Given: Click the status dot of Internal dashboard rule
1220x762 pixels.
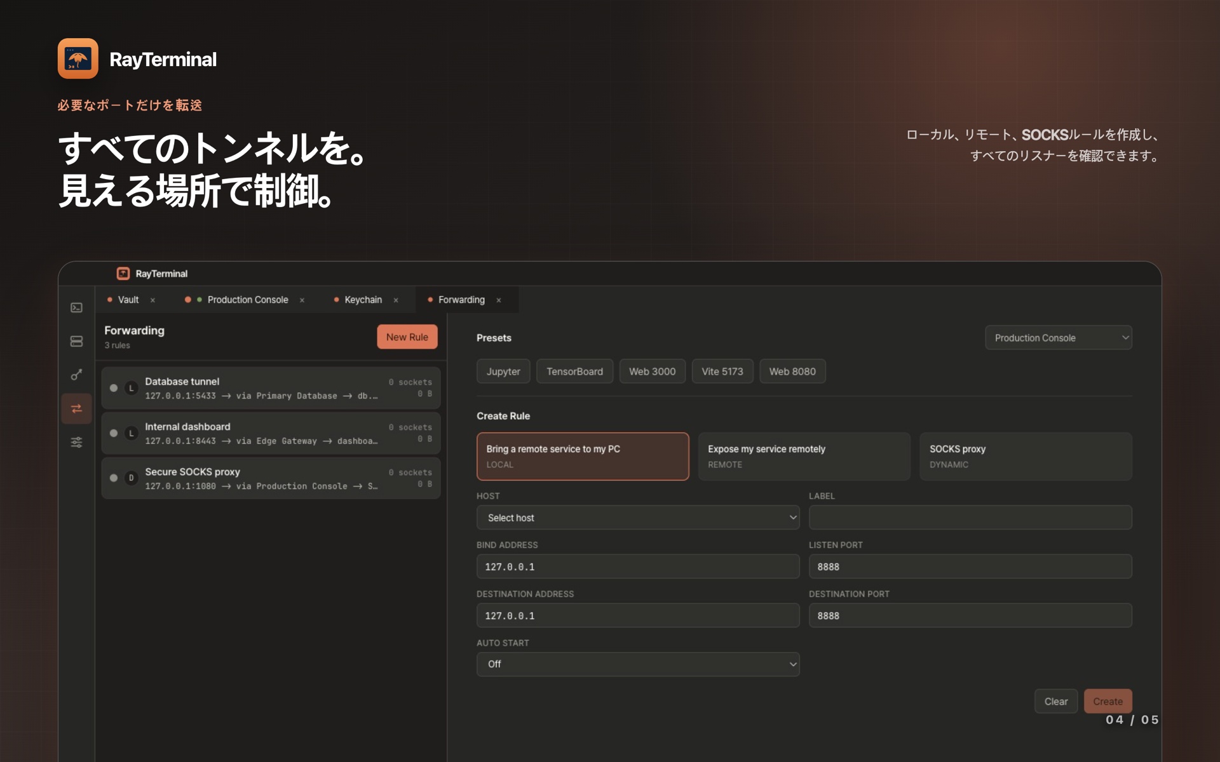Looking at the screenshot, I should pyautogui.click(x=114, y=433).
